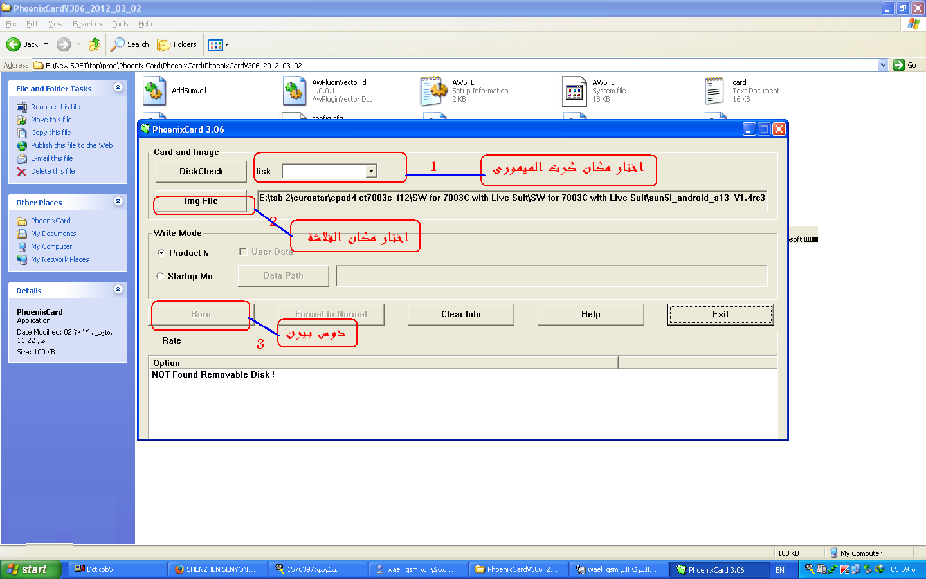Click the My Documents icon in Other Places
Viewport: 926px width, 579px height.
[x=22, y=234]
